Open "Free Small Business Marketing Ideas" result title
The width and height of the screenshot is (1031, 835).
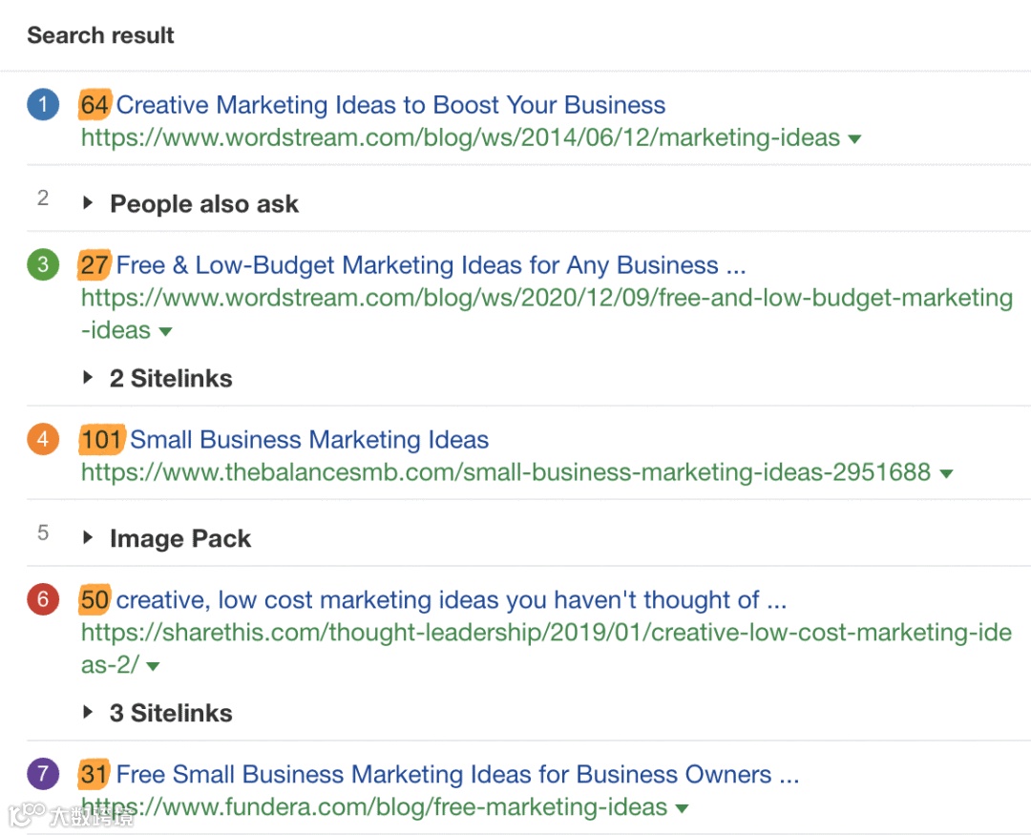pyautogui.click(x=457, y=775)
